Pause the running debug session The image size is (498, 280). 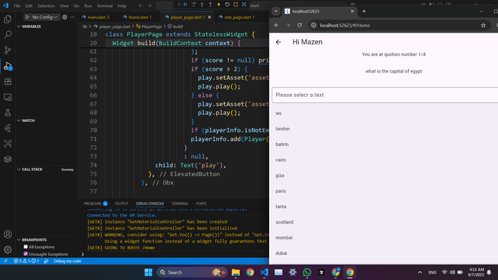click(x=185, y=6)
